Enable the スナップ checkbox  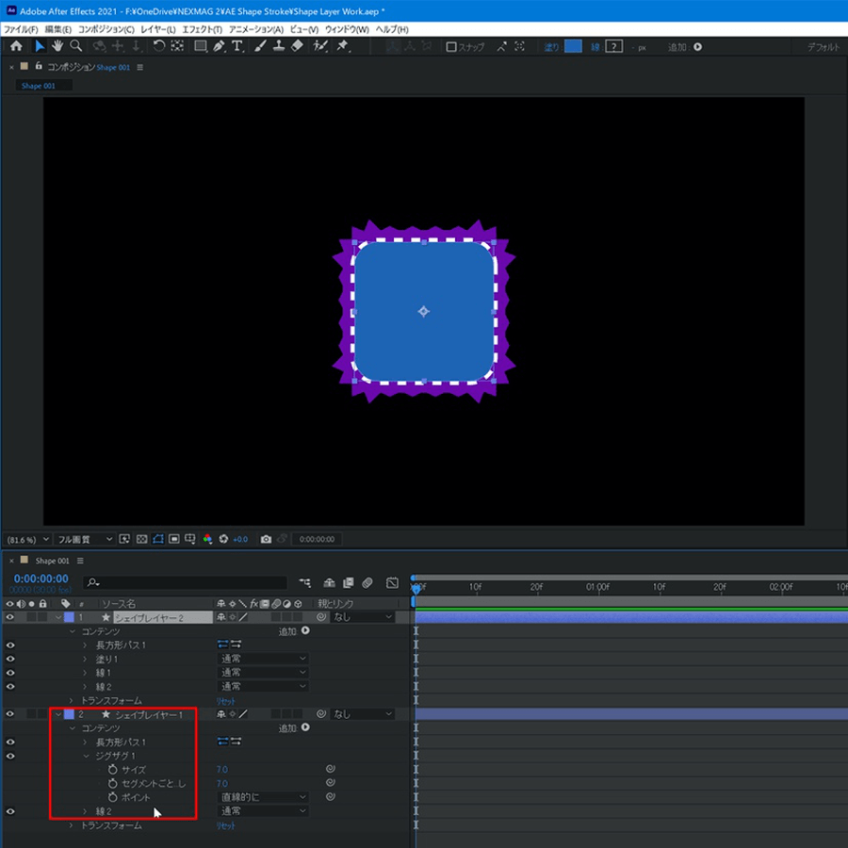click(x=451, y=47)
